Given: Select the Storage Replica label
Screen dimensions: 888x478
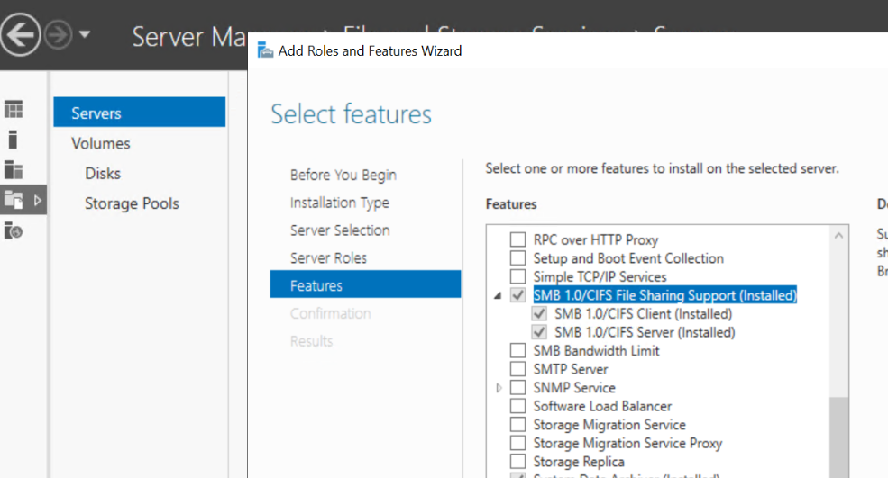Looking at the screenshot, I should click(x=579, y=462).
